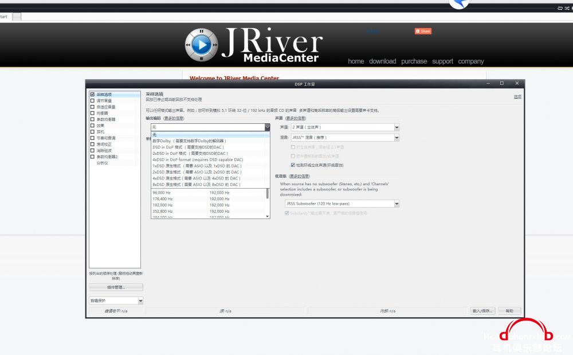
Task: Toggle the 采样选项 checkbox in the DSP list
Action: point(92,94)
